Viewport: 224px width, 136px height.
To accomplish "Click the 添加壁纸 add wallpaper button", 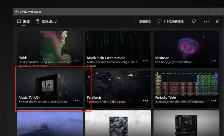I will click(142, 21).
